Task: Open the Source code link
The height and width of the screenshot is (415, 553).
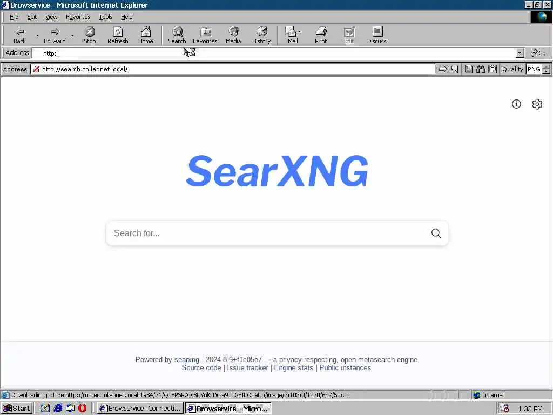Action: [x=201, y=367]
